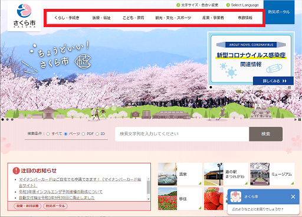
Task: Open the 温泉 tile
Action: [x=180, y=174]
